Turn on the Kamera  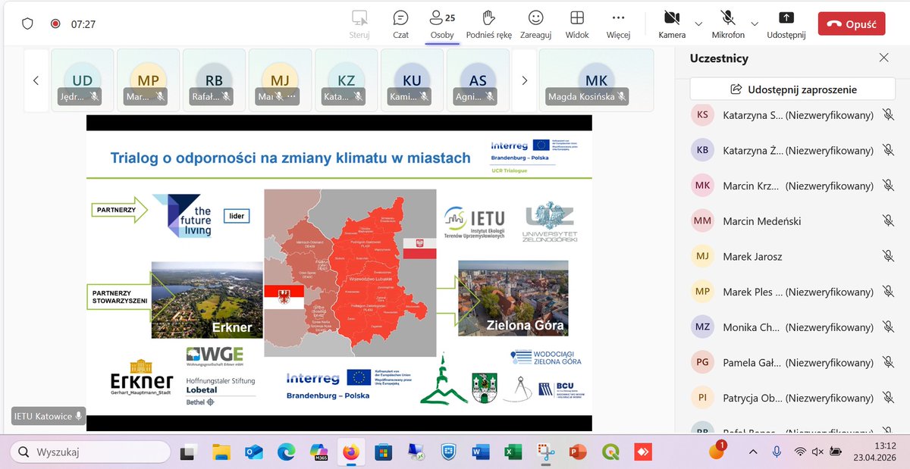pyautogui.click(x=672, y=23)
